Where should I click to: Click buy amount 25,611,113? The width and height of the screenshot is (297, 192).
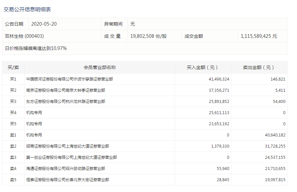pyautogui.click(x=219, y=112)
